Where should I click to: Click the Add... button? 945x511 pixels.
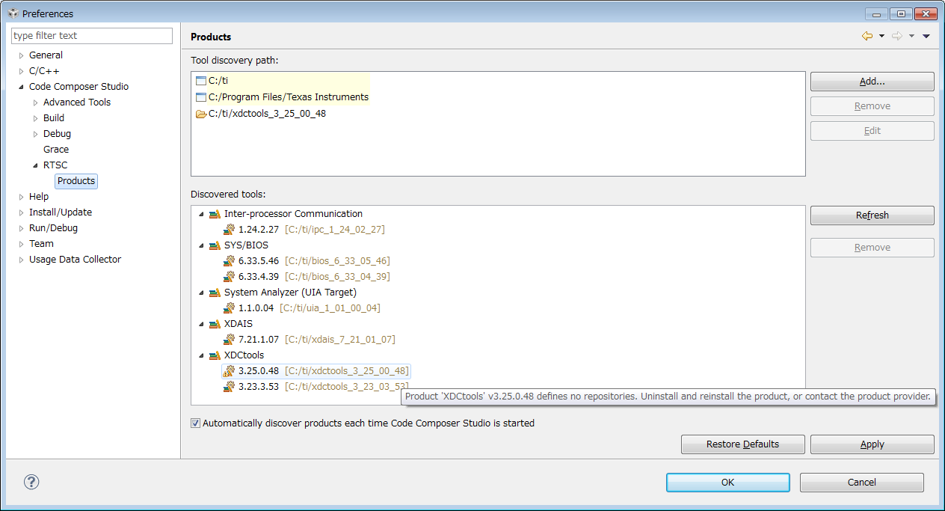[872, 82]
